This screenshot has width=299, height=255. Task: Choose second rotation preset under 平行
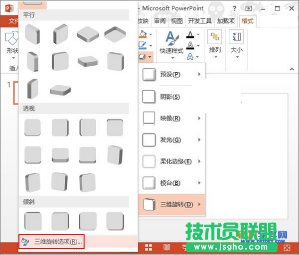point(60,34)
